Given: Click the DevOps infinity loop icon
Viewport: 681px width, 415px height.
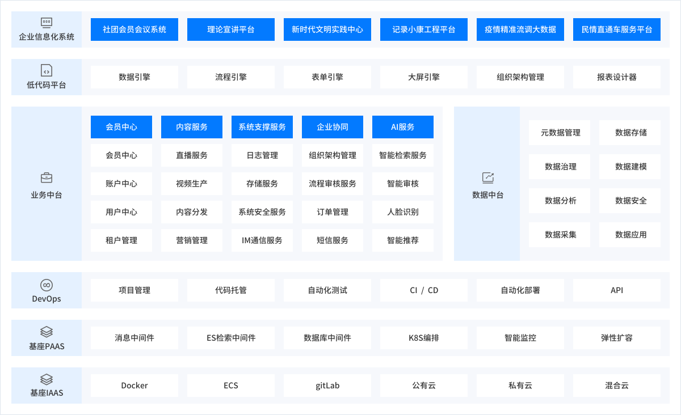Looking at the screenshot, I should click(47, 285).
